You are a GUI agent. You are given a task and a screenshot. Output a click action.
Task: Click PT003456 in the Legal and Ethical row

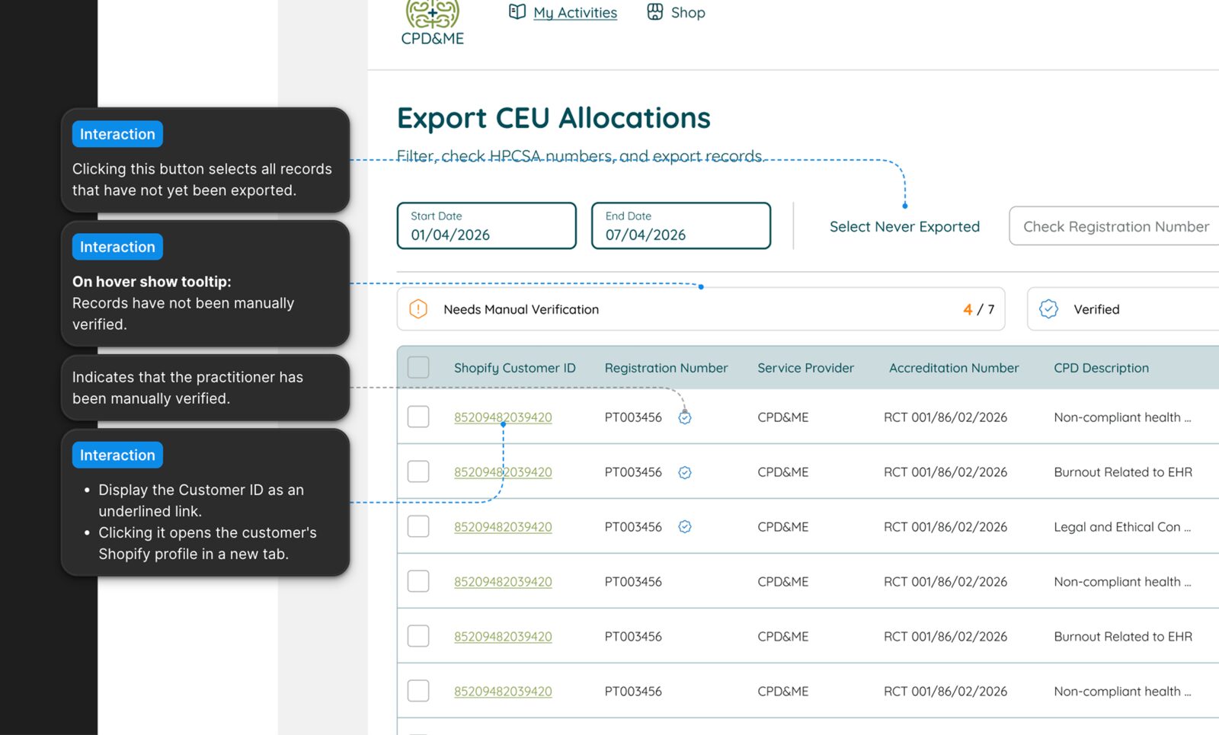tap(633, 527)
